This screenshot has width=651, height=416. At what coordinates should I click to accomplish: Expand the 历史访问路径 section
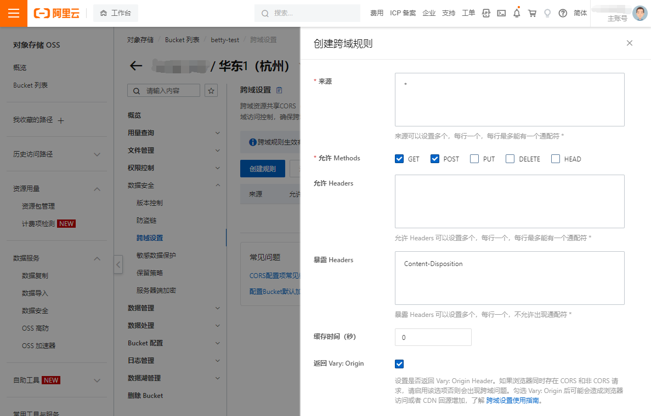pos(97,154)
